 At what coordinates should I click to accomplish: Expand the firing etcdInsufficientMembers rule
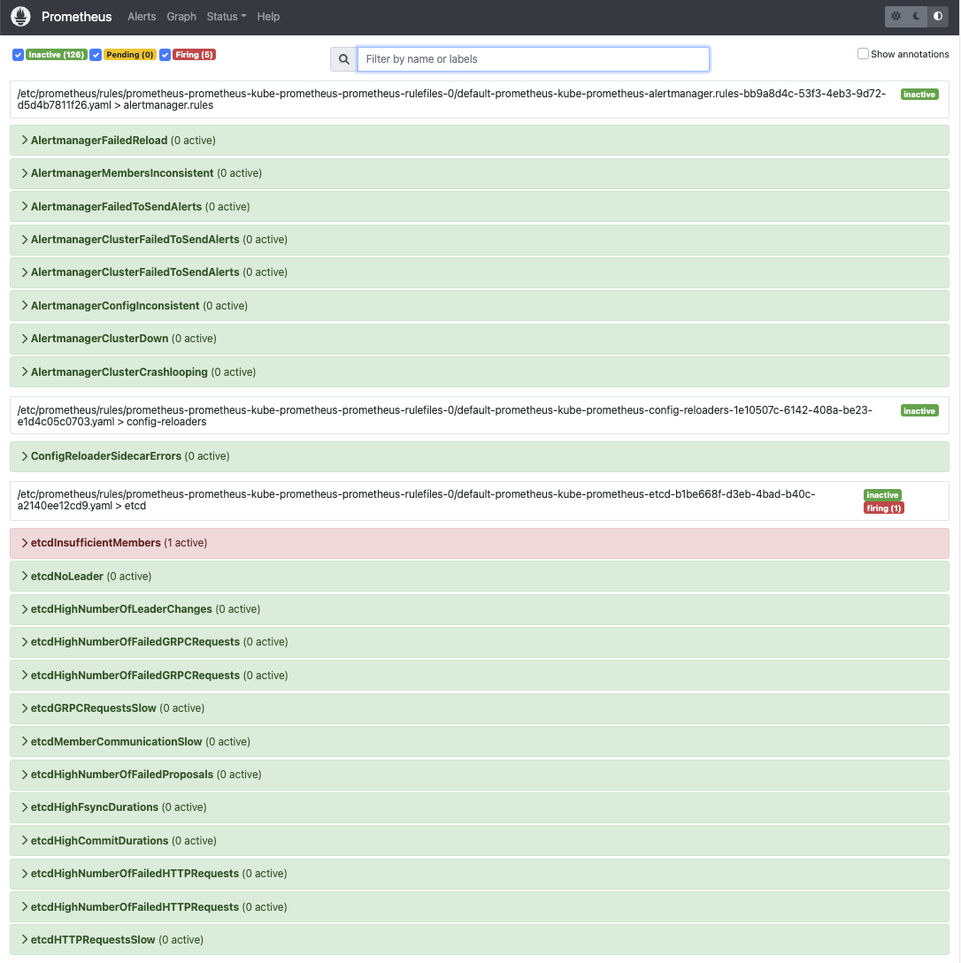coord(480,543)
